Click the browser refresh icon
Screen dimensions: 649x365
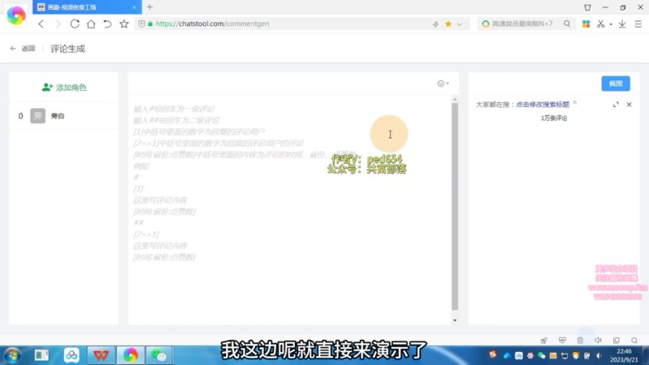click(x=75, y=24)
